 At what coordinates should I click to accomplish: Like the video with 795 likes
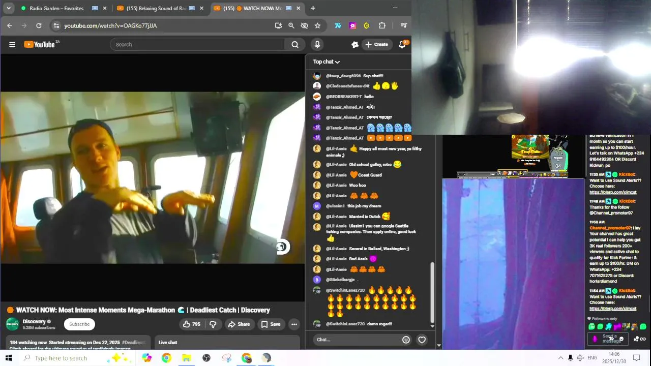pos(192,324)
